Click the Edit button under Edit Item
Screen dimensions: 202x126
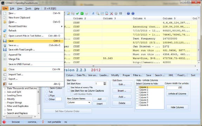point(122,85)
